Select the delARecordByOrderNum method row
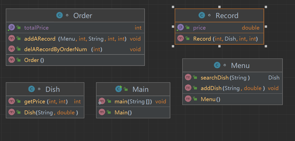The height and width of the screenshot is (141, 295). coord(55,49)
